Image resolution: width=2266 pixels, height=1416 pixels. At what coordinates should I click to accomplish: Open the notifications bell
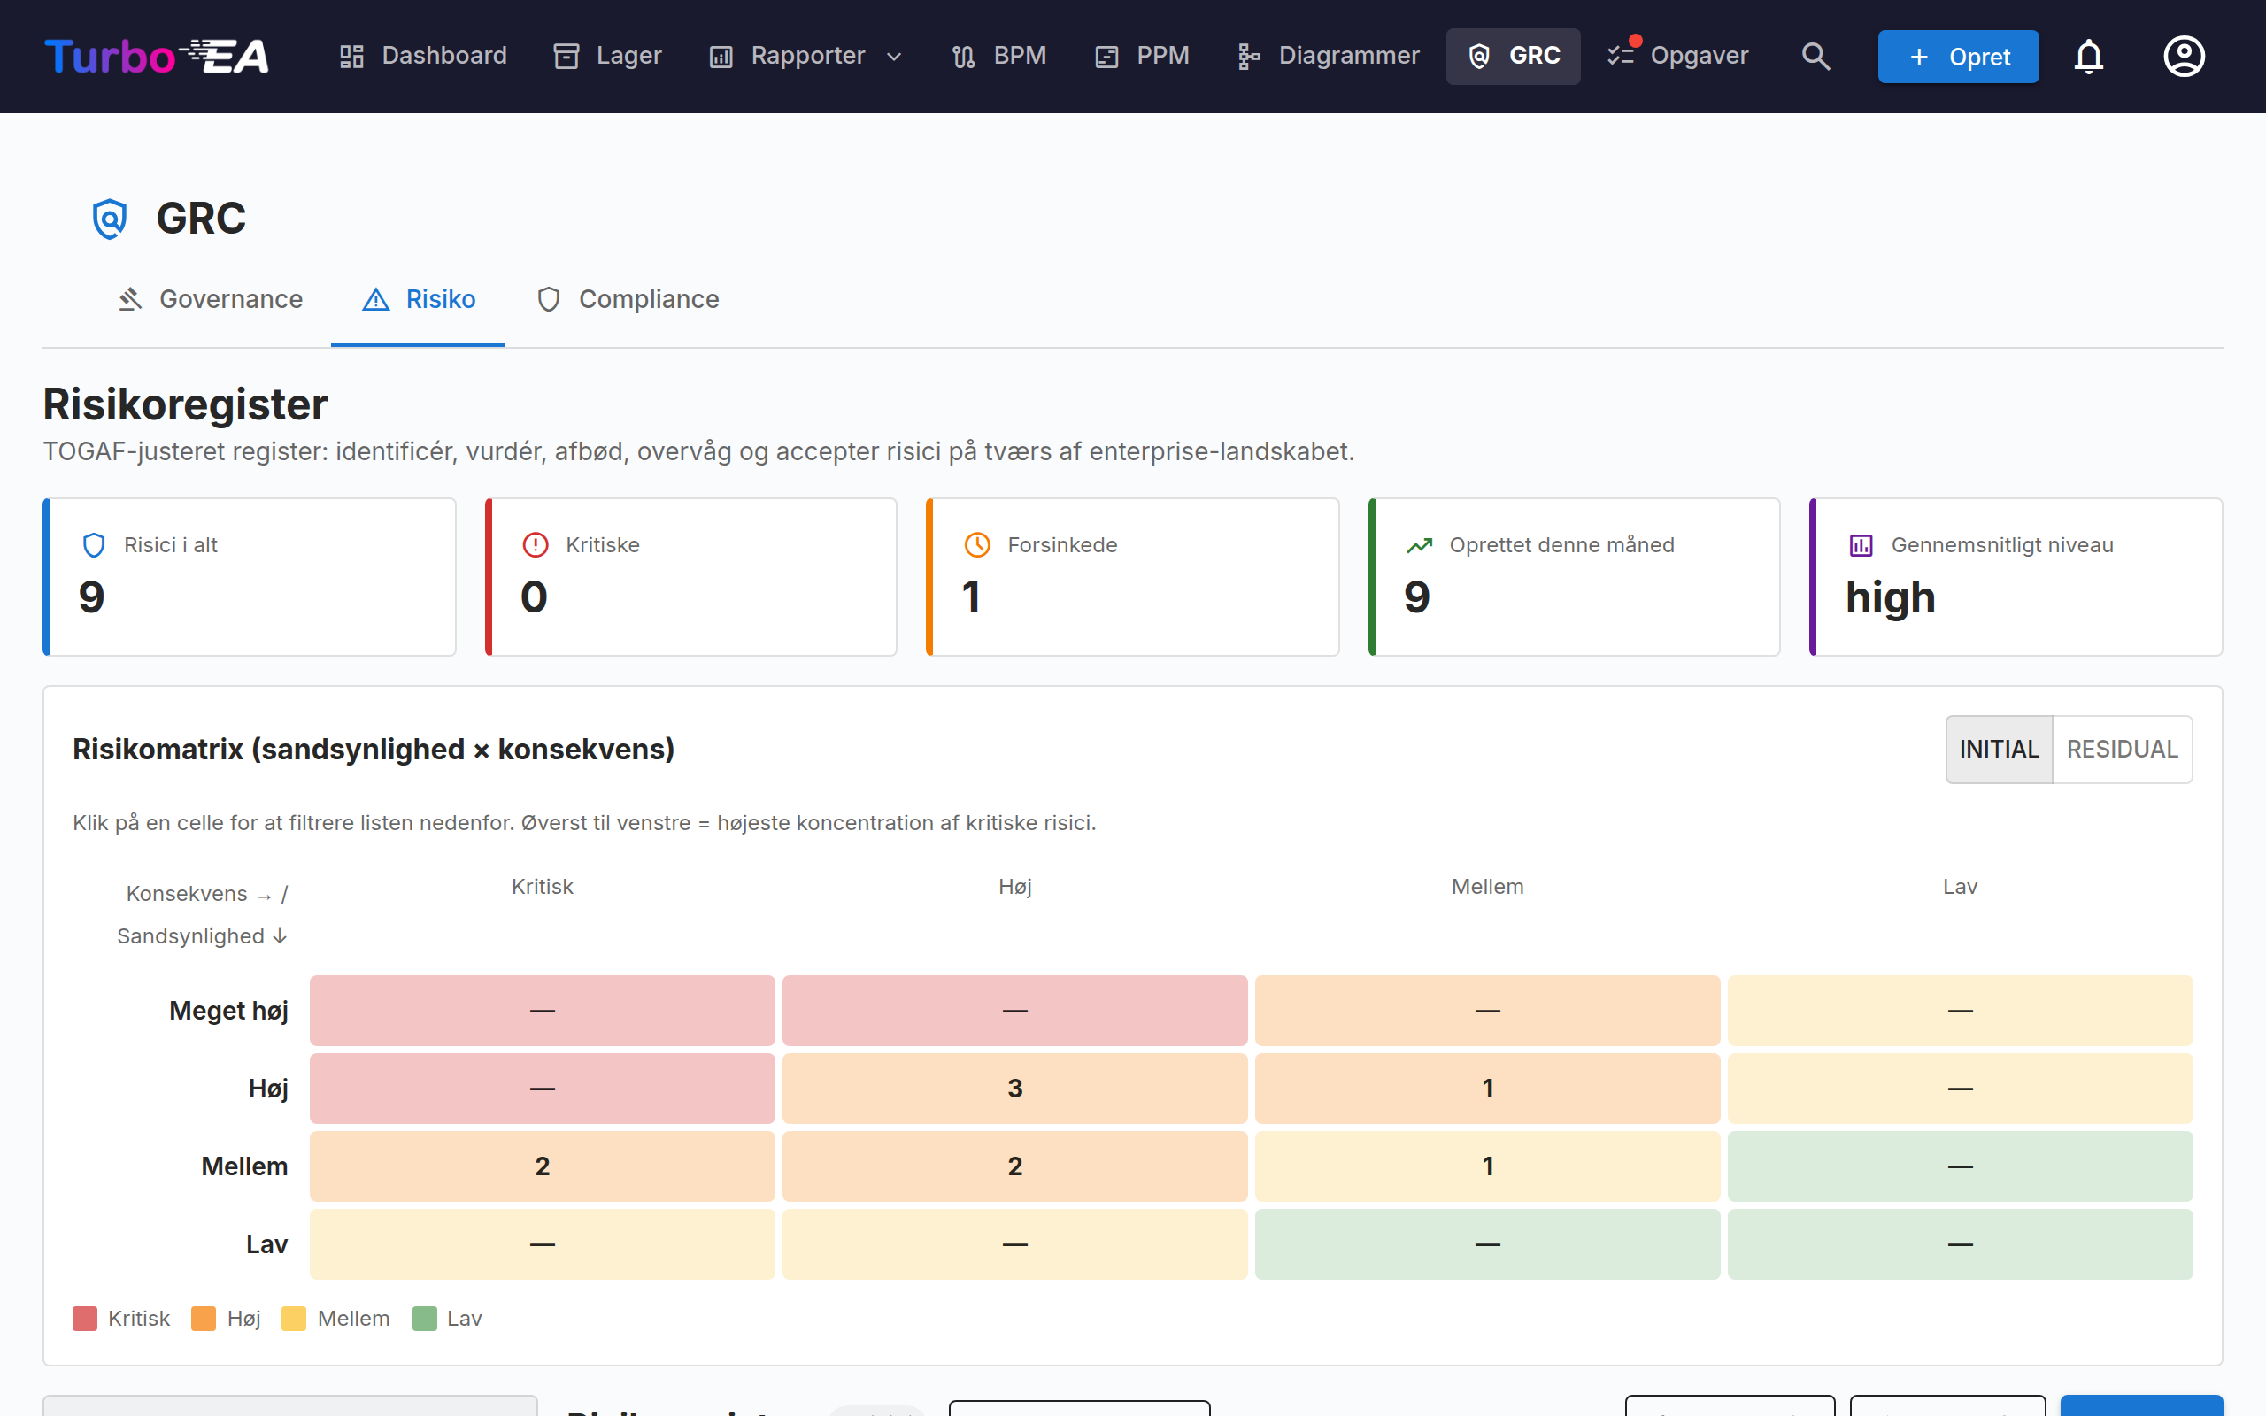point(2089,56)
